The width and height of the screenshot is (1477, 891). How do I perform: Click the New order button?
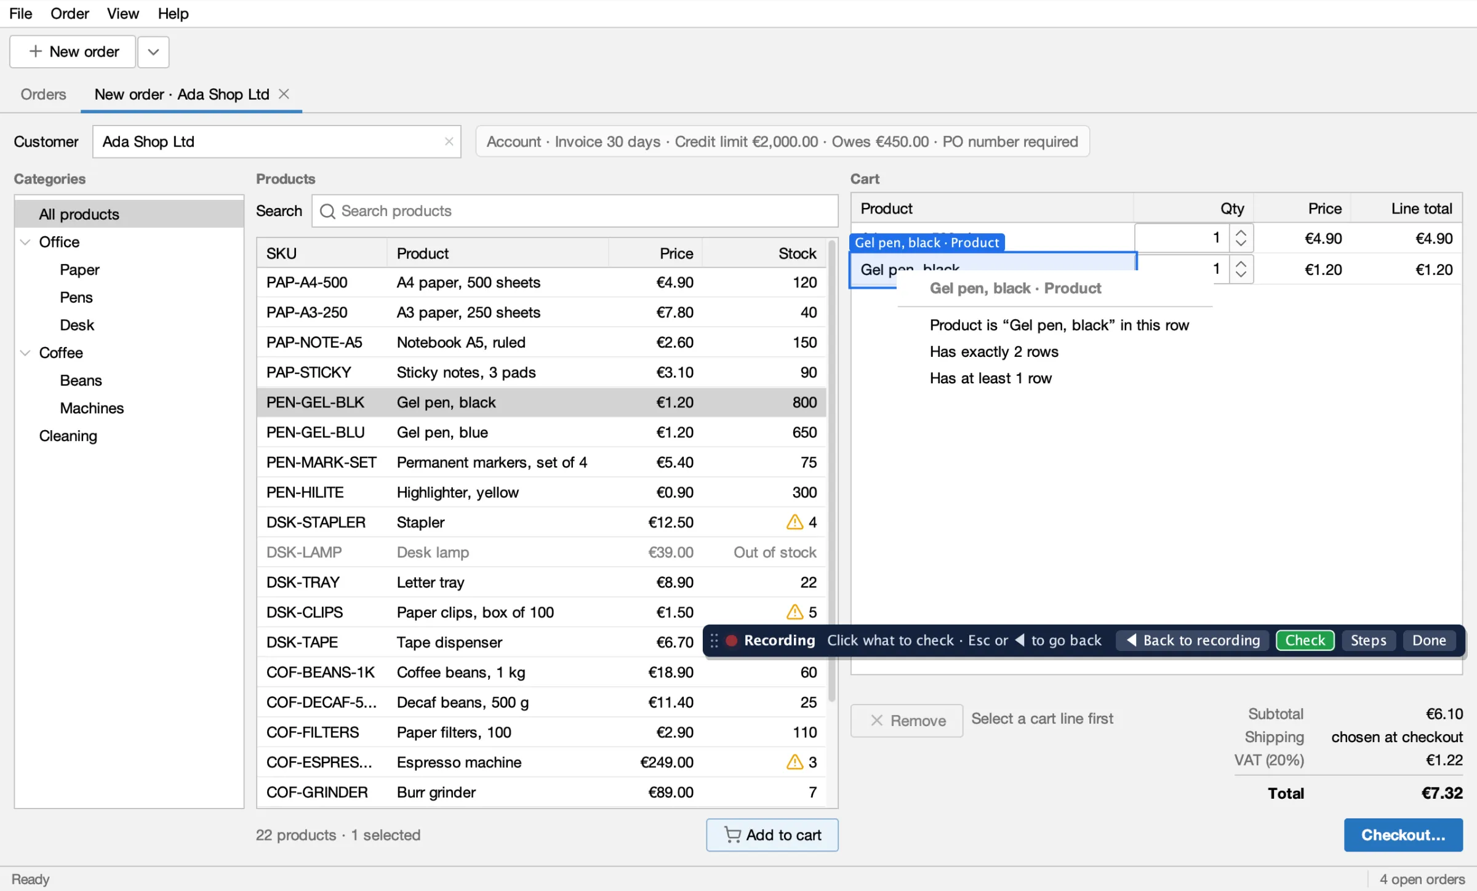tap(73, 52)
